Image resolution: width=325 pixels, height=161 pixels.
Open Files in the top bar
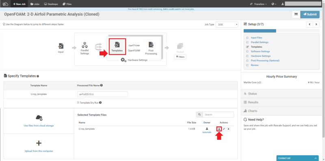[x=67, y=4]
